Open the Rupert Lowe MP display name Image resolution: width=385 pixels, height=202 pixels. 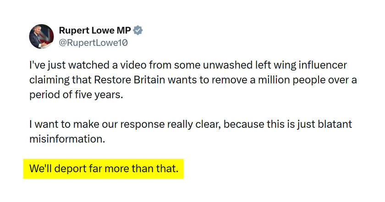[x=95, y=31]
